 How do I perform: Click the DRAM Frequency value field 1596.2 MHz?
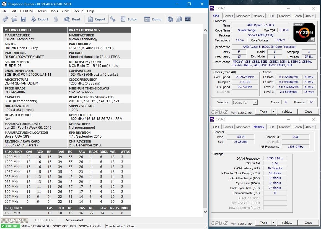tap(275, 158)
